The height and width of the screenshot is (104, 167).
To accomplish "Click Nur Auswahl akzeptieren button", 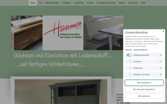I will tap(144, 89).
